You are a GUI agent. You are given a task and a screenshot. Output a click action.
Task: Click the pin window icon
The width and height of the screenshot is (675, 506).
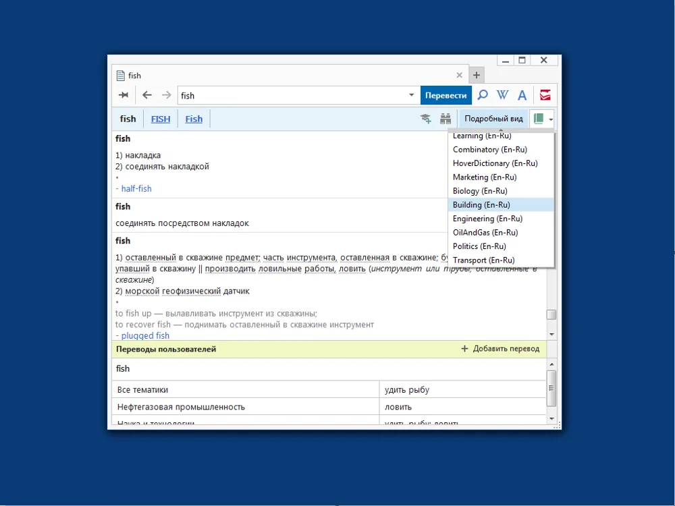(x=124, y=95)
